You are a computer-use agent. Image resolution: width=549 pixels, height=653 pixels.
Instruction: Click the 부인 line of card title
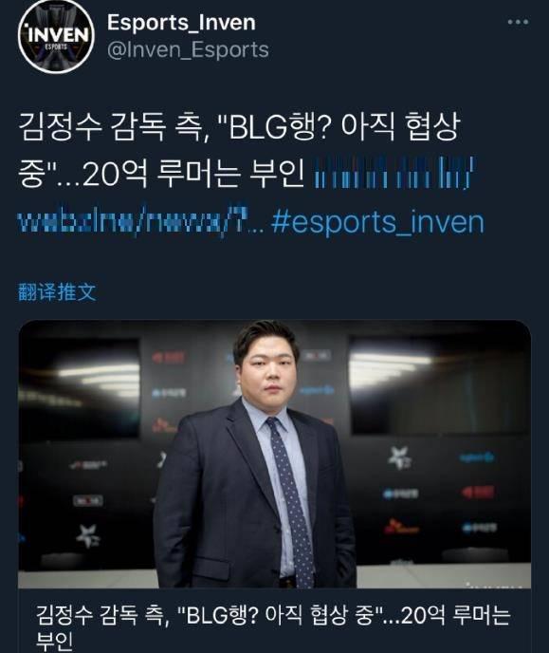pos(54,642)
